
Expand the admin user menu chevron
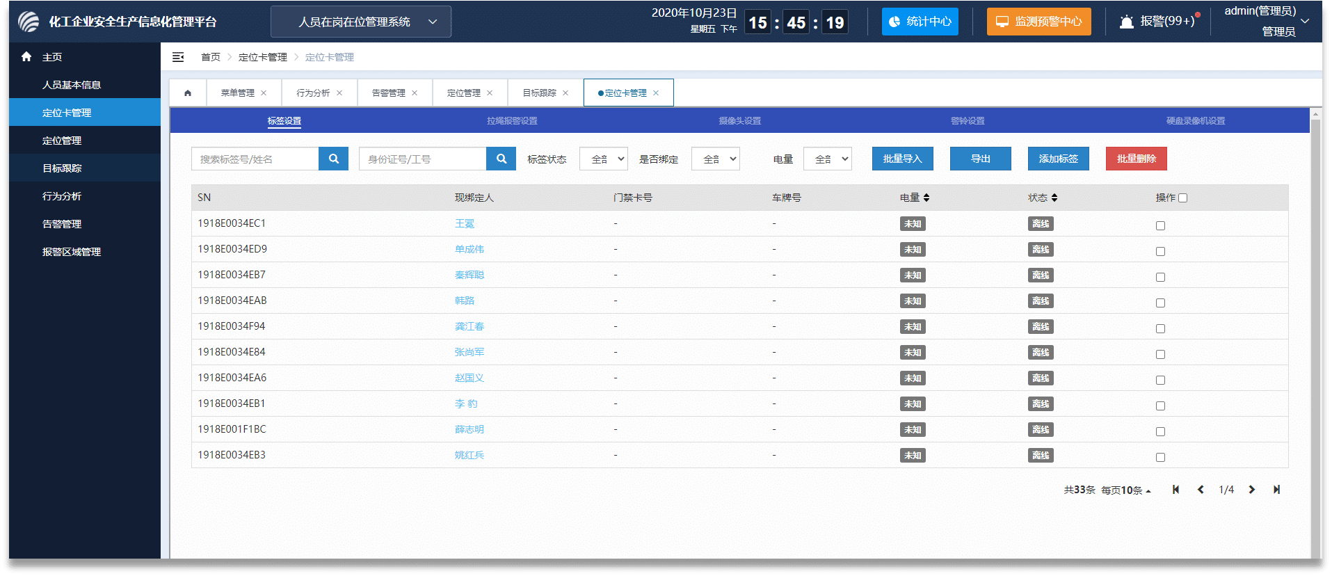[1305, 21]
